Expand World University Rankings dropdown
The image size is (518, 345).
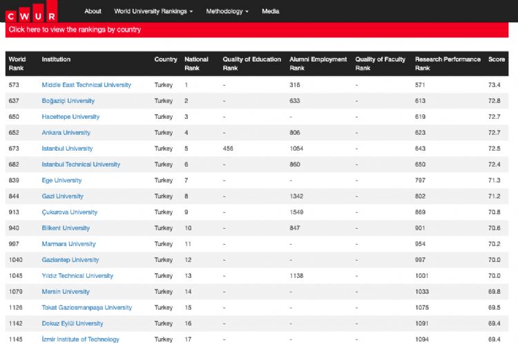(x=153, y=11)
